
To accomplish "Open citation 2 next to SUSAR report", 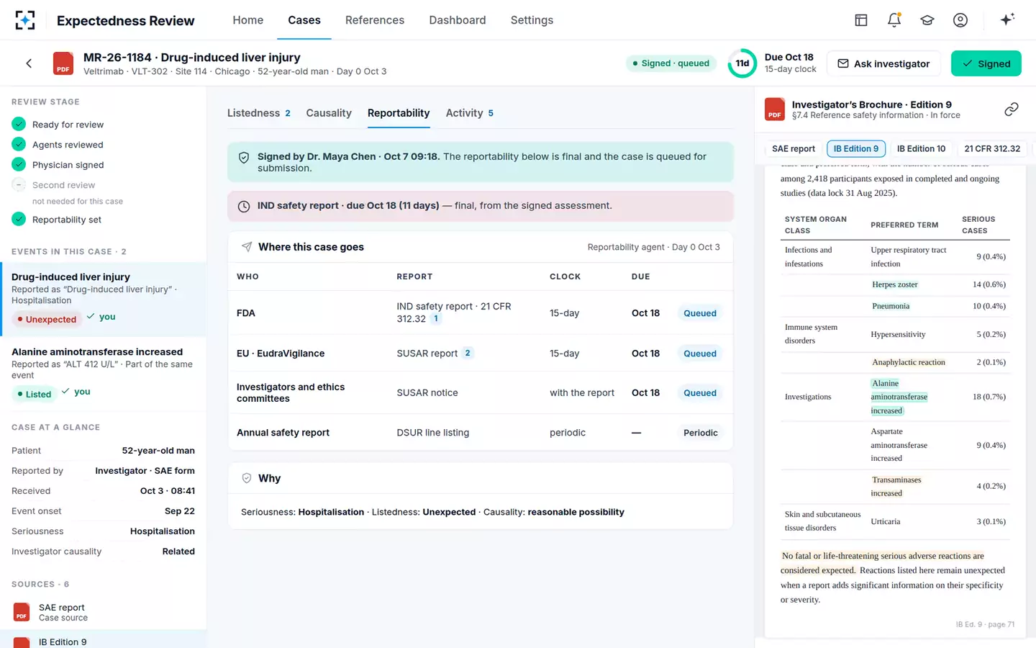I will (x=468, y=353).
